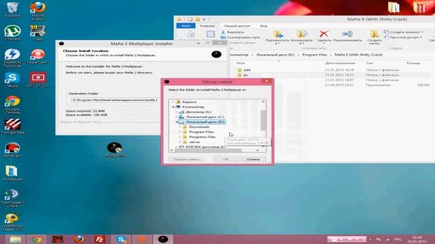Open the Создать элемент dropdown in ribbon

404,32
